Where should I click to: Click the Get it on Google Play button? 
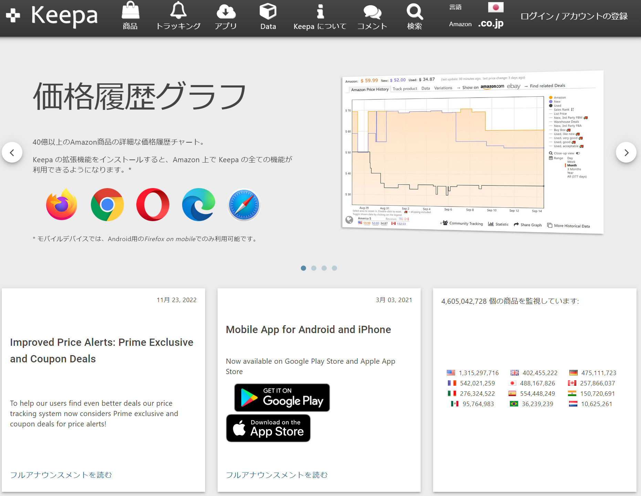(282, 397)
